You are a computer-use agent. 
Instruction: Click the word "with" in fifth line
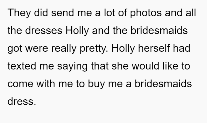pos(46,84)
